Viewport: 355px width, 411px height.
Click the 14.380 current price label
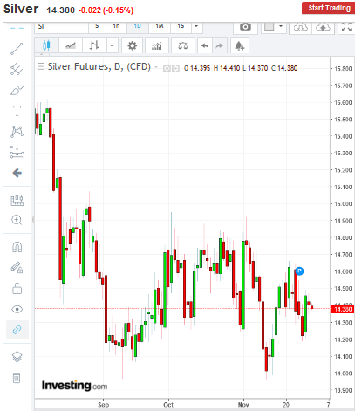(343, 309)
